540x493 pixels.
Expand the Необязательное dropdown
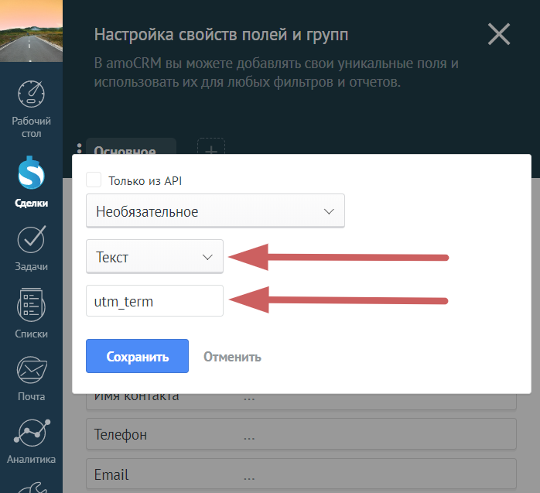point(215,211)
